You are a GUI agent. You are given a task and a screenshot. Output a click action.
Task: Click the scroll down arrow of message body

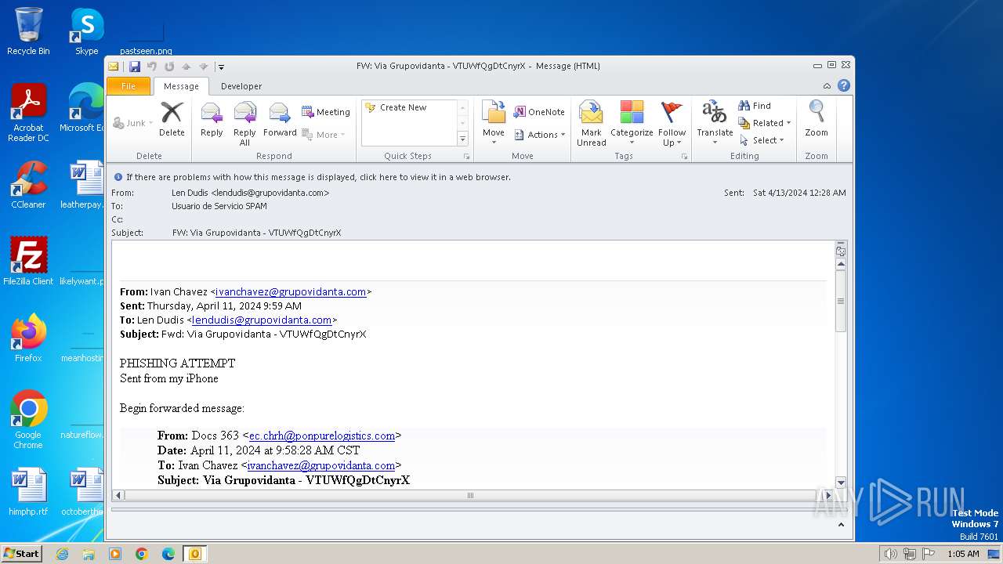(x=841, y=483)
